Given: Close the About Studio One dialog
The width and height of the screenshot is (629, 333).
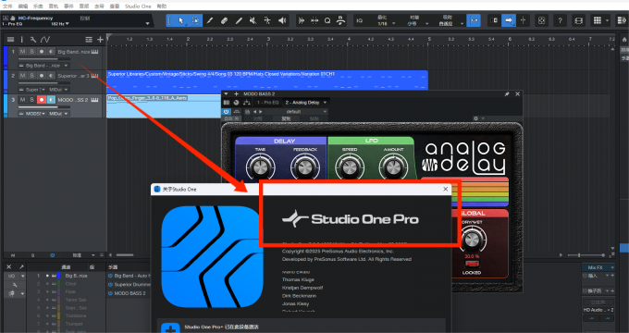Looking at the screenshot, I should click(445, 189).
